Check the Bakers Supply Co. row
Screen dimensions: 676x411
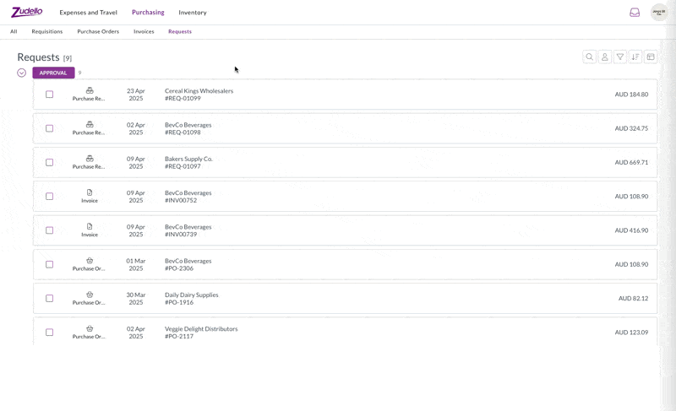coord(50,162)
